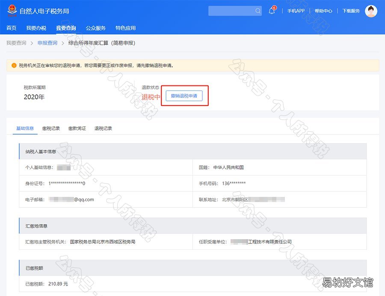Image resolution: width=385 pixels, height=296 pixels.
Task: Click the 退税中 status text
Action: (x=151, y=97)
